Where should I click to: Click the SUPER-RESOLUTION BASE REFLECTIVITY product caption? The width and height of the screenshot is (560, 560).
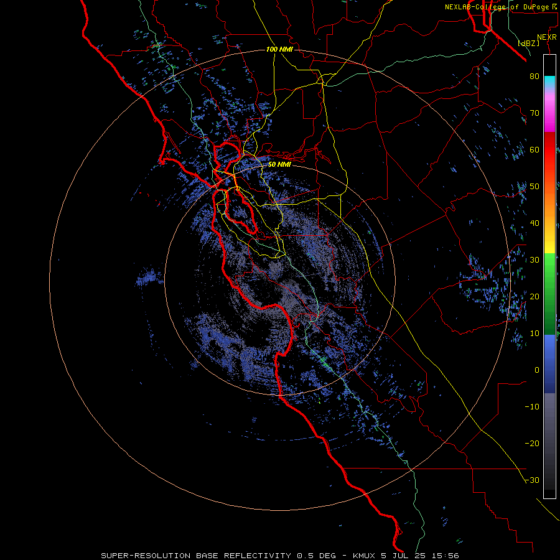196,556
